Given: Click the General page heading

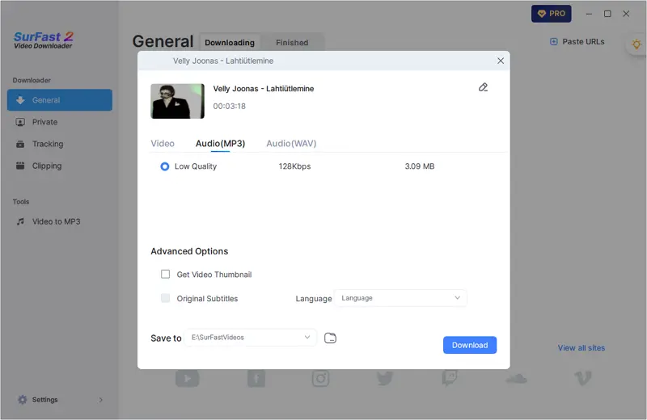Looking at the screenshot, I should click(x=163, y=42).
